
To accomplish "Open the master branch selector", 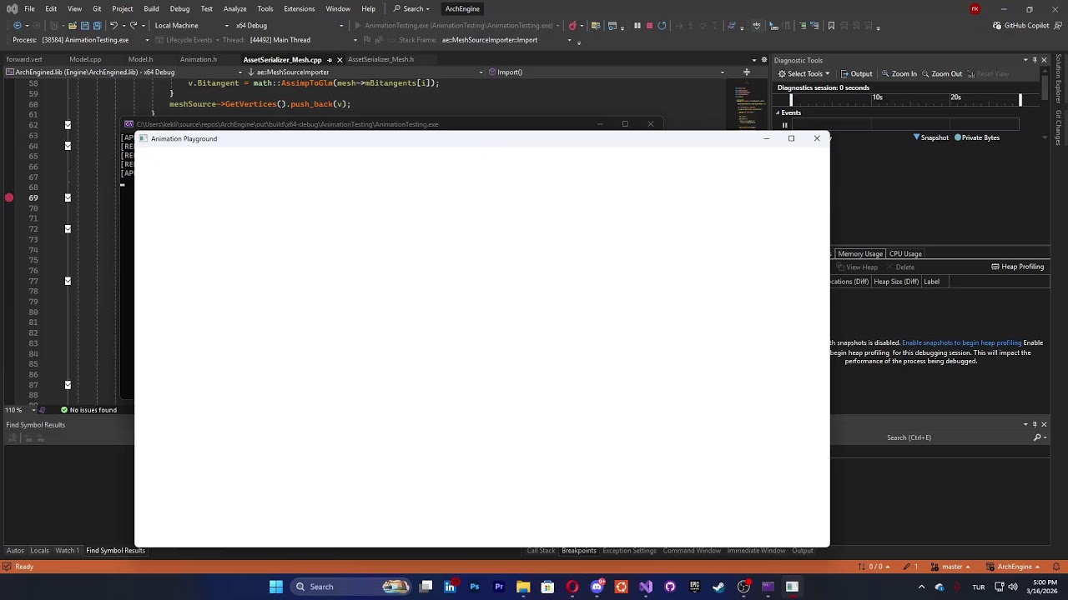I will [x=952, y=567].
